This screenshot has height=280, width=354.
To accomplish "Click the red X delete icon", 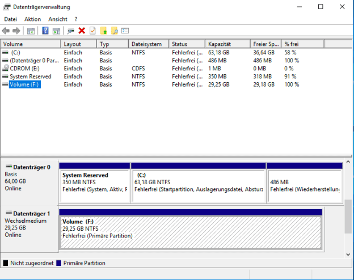I will click(82, 31).
